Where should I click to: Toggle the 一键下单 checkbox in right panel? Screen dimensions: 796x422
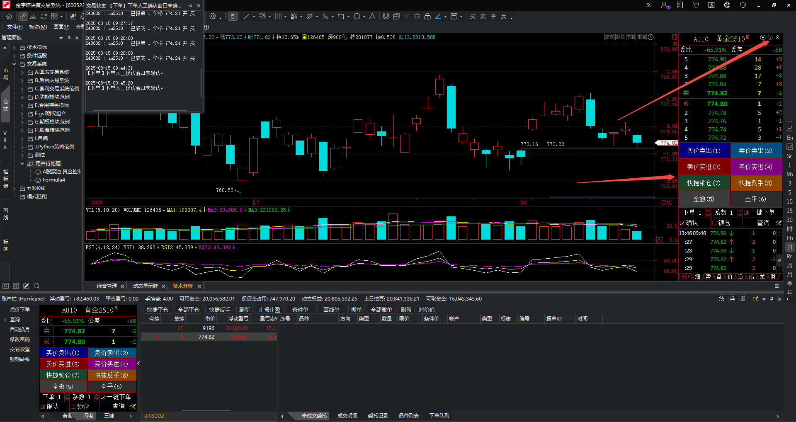pyautogui.click(x=746, y=213)
